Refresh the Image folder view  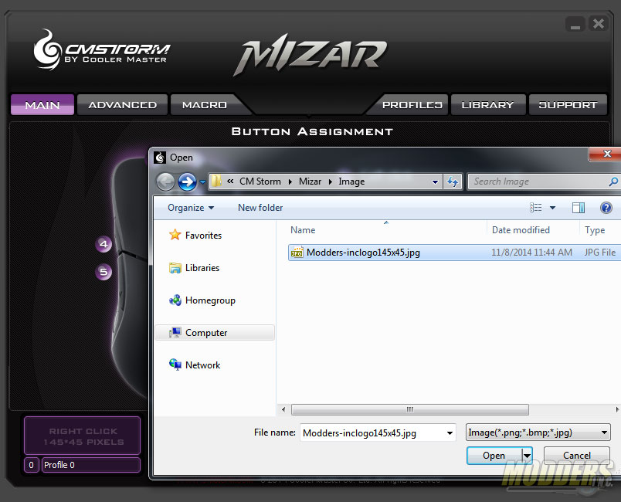(x=453, y=181)
